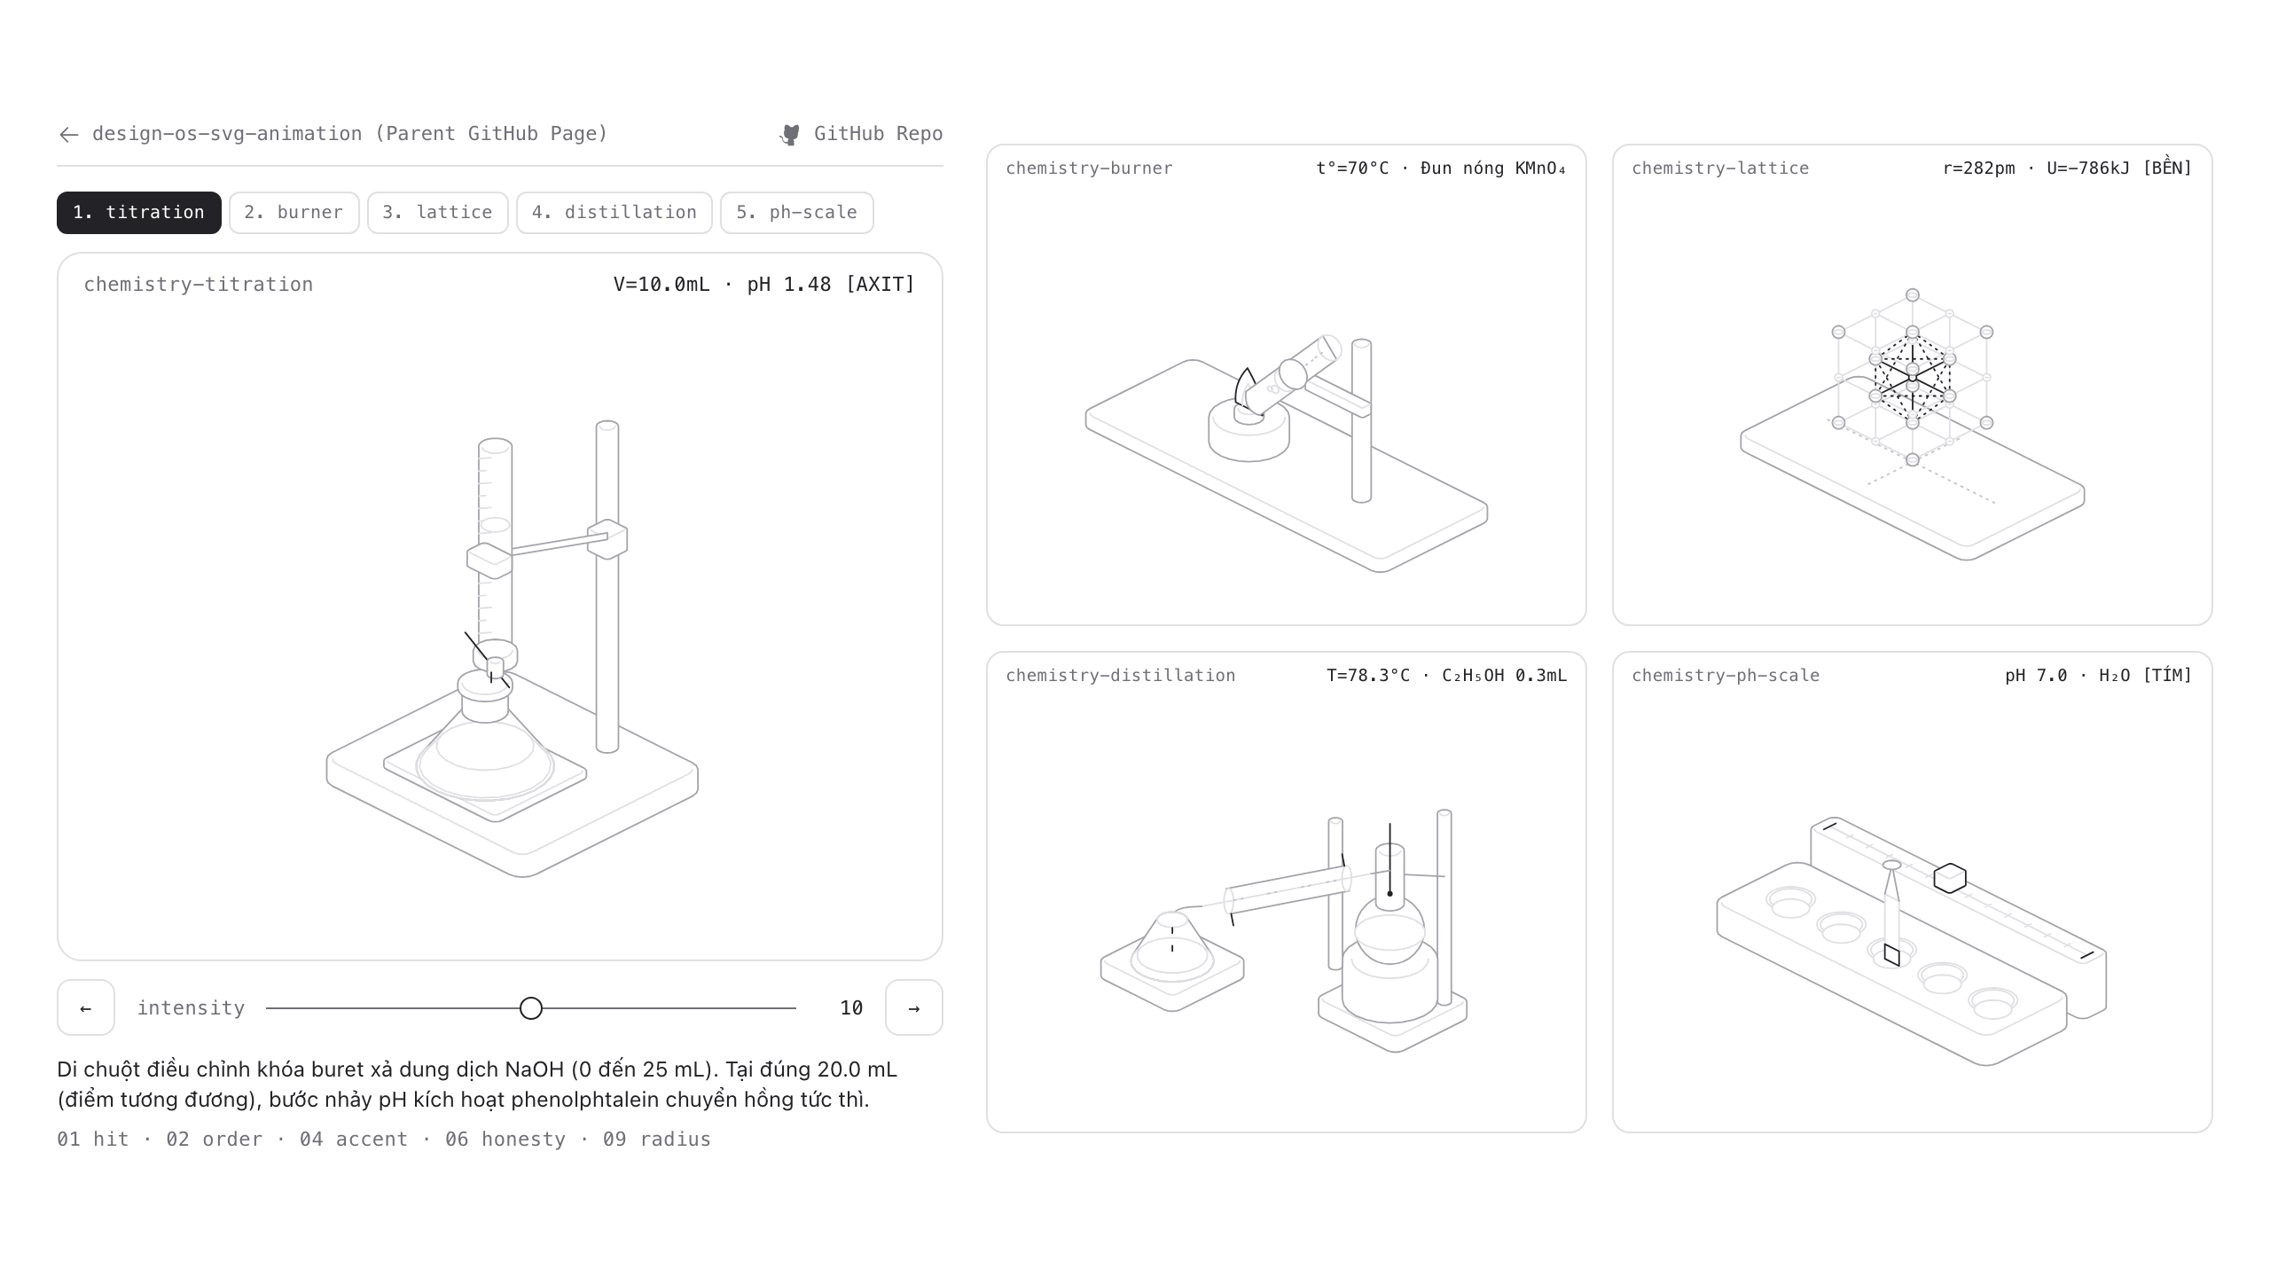Screen dimensions: 2270x1277
Task: Open the GitHub Repo link
Action: click(860, 134)
